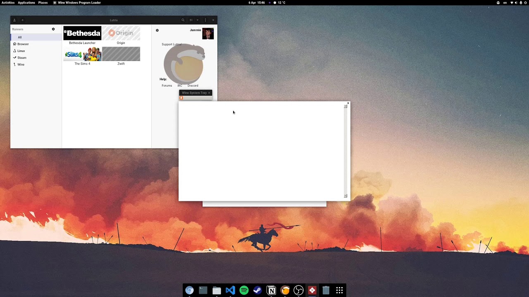Click the Zwift label text
The width and height of the screenshot is (529, 297).
tap(121, 64)
